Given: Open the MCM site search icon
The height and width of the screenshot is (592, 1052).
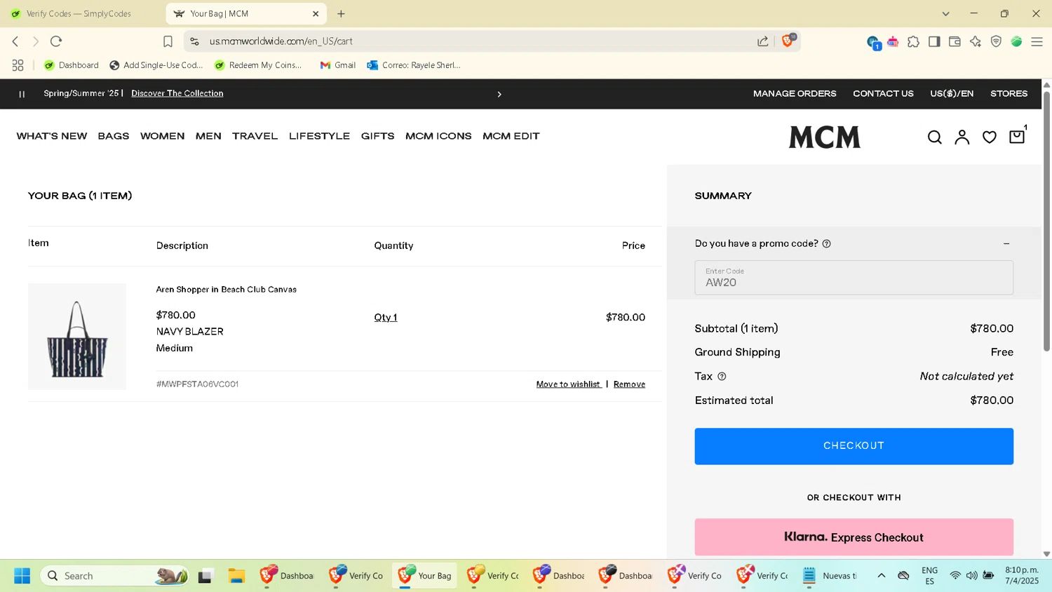Looking at the screenshot, I should pos(934,137).
